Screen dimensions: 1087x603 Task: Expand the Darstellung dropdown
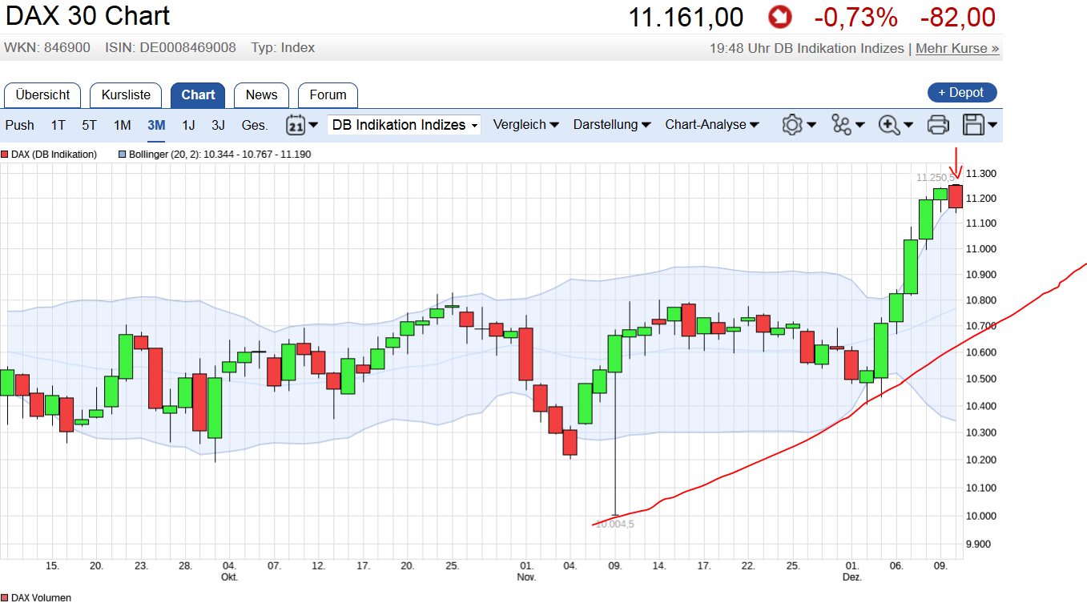pos(612,125)
